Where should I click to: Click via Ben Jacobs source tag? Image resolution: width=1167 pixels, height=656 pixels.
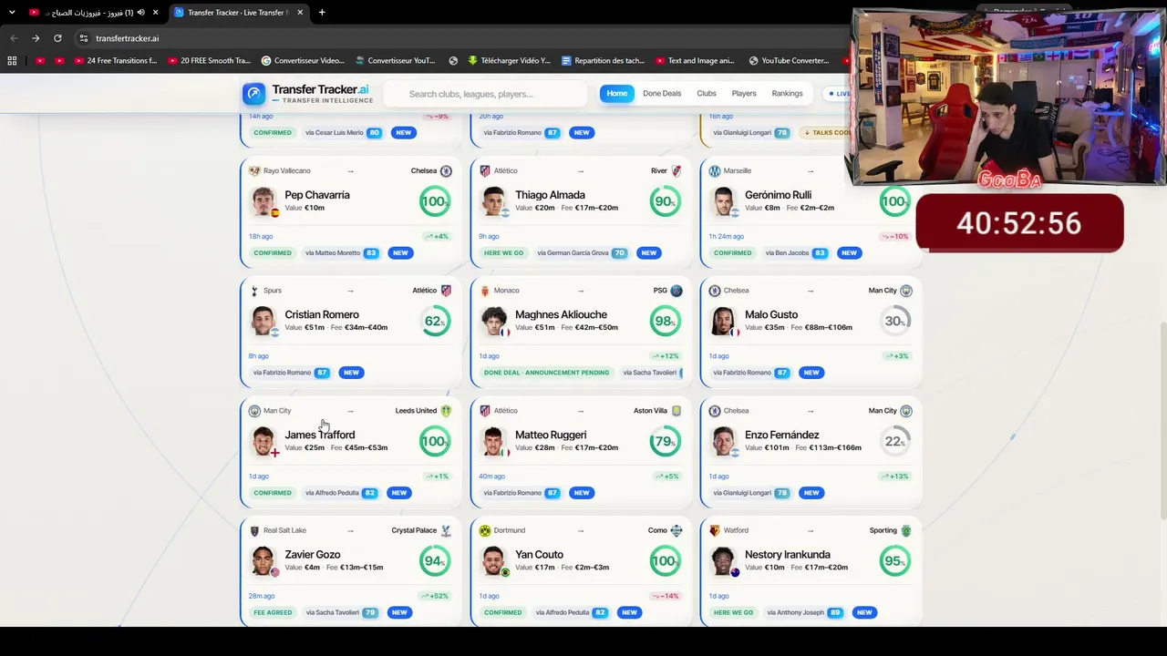click(795, 252)
